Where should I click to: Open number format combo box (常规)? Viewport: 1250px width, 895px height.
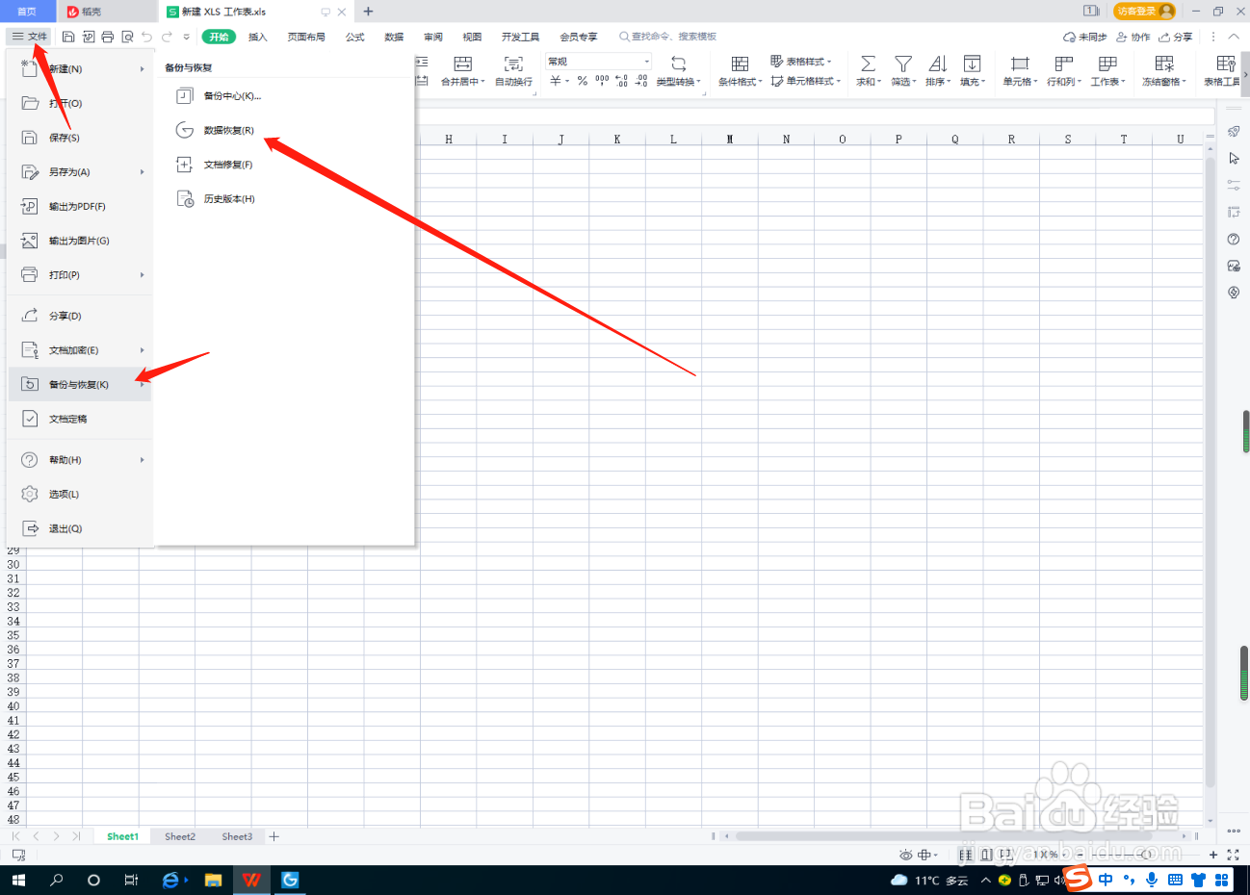pyautogui.click(x=599, y=62)
